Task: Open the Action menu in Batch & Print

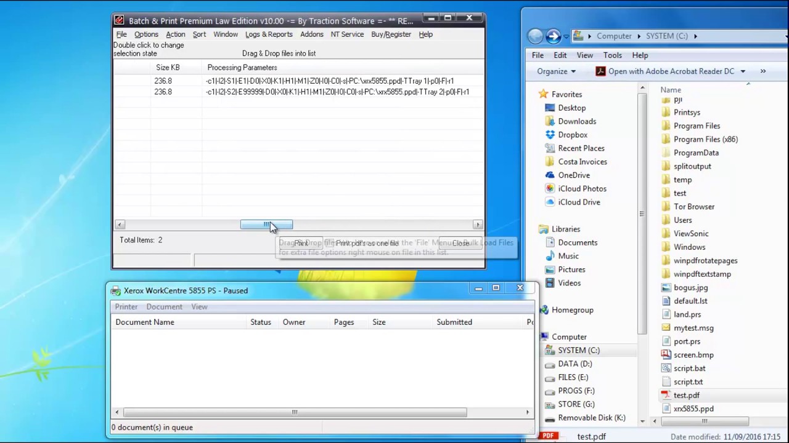Action: click(175, 34)
